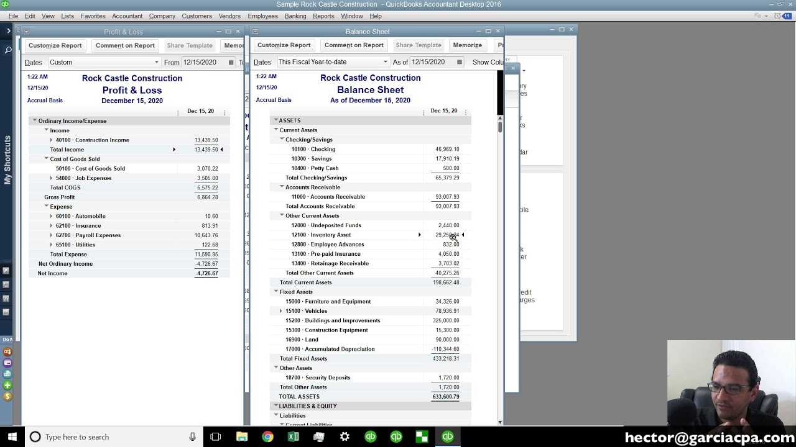Collapse the Ordinary Income/Expense section
Screen dimensions: 796x447
(x=35, y=121)
